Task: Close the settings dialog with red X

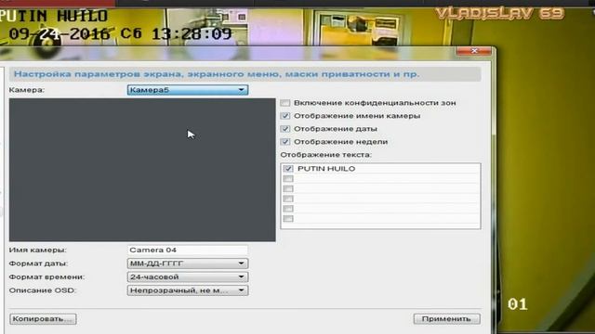Action: [474, 51]
